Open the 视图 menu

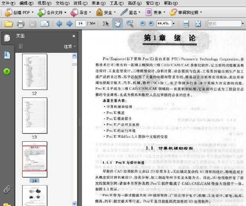(44, 3)
